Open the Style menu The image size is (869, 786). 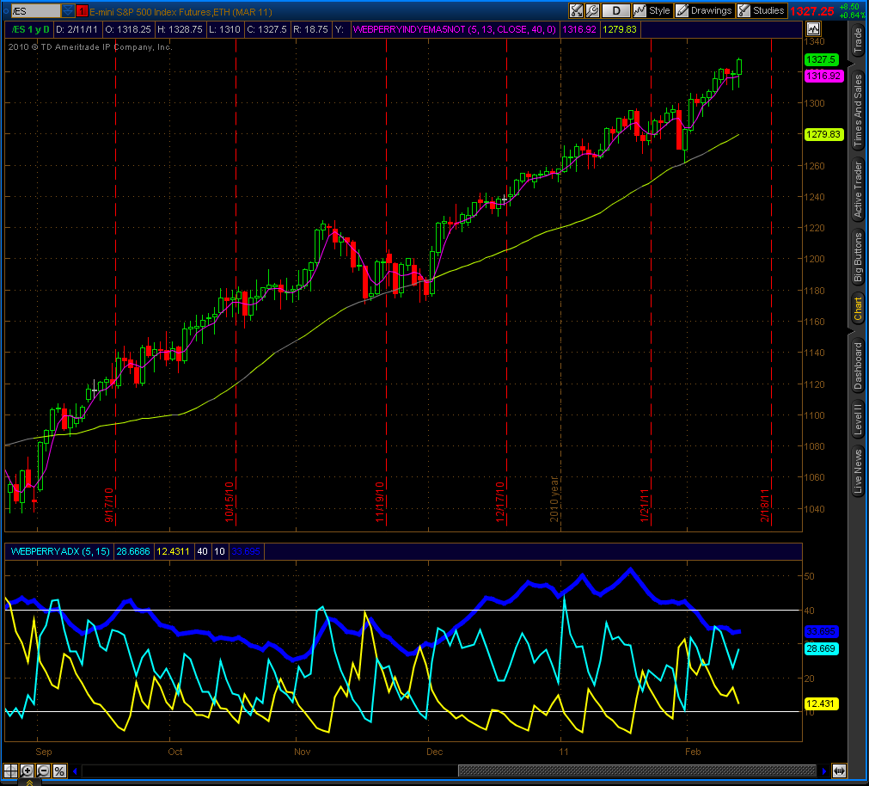(652, 10)
